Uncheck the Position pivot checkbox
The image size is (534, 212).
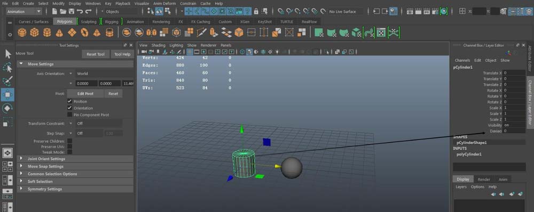click(70, 101)
